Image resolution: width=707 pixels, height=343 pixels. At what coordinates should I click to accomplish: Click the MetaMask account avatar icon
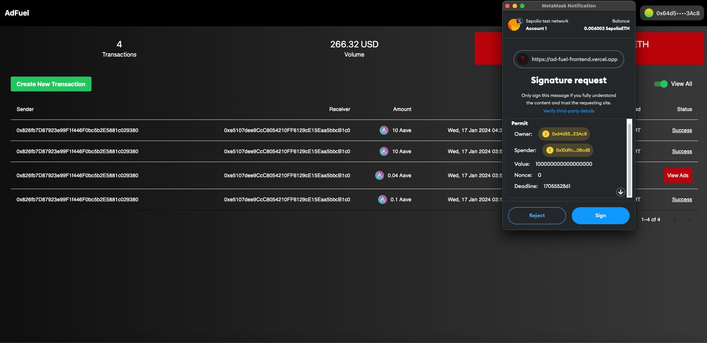point(514,25)
